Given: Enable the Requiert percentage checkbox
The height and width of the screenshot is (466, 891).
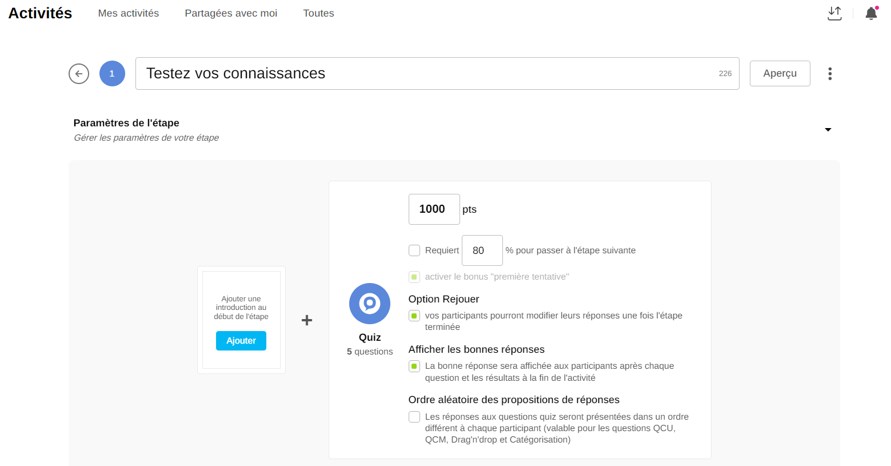Looking at the screenshot, I should click(x=414, y=250).
